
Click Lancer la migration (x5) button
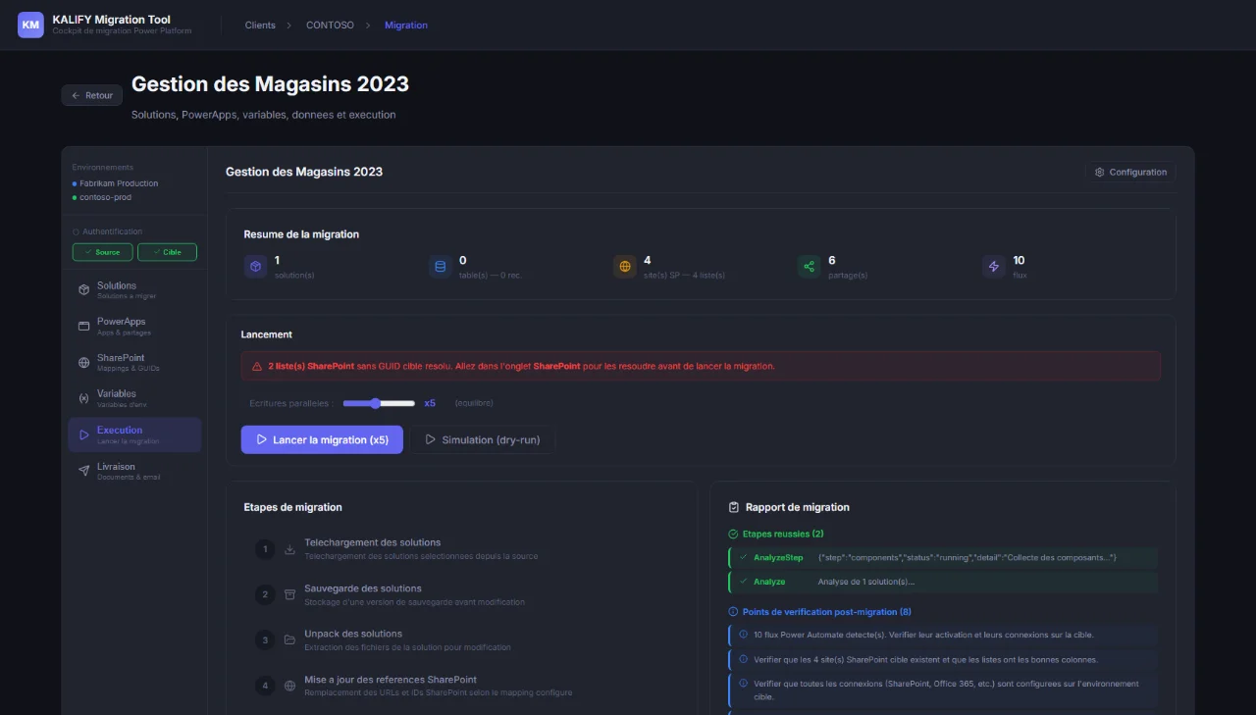tap(322, 439)
